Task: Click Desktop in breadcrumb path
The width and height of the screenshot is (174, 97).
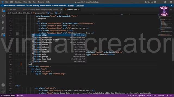Action: (27, 13)
